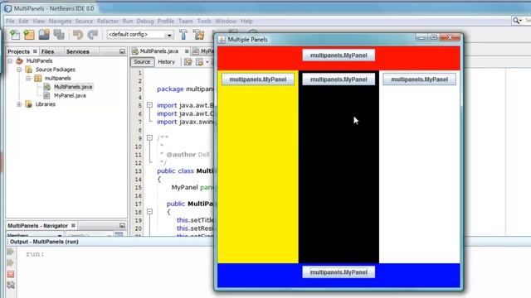Open the dropdown arrow beside the editor toolbar icon
Image resolution: width=531 pixels, height=298 pixels.
coord(207,62)
